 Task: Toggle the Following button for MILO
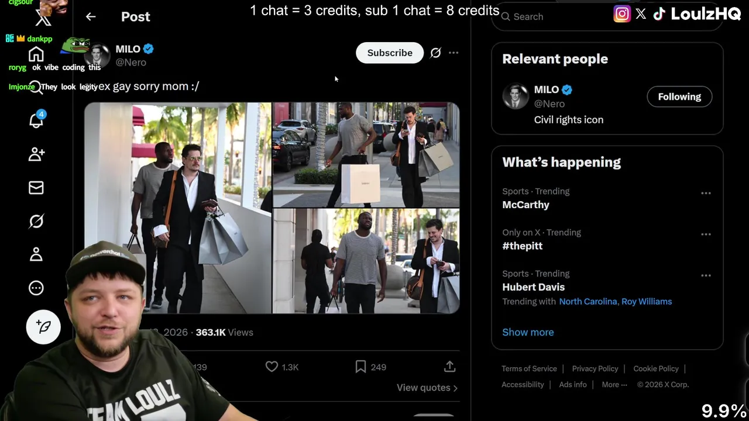[x=679, y=96]
